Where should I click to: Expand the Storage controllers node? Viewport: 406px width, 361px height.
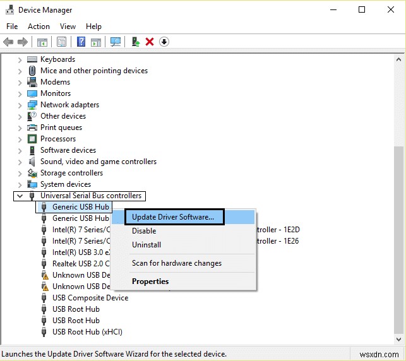click(20, 174)
